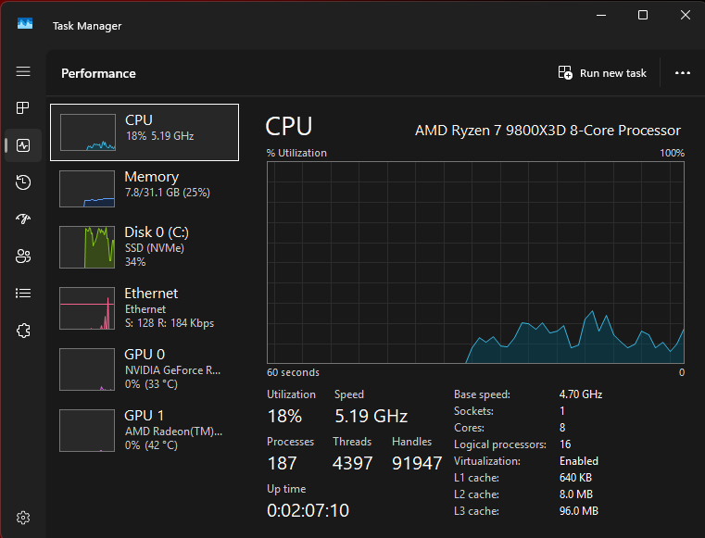Click the 91947 handles value
Image resolution: width=705 pixels, height=538 pixels.
click(x=417, y=463)
